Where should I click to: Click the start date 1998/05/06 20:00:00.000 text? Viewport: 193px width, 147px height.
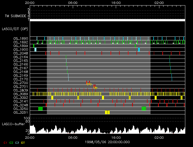(x=108, y=142)
